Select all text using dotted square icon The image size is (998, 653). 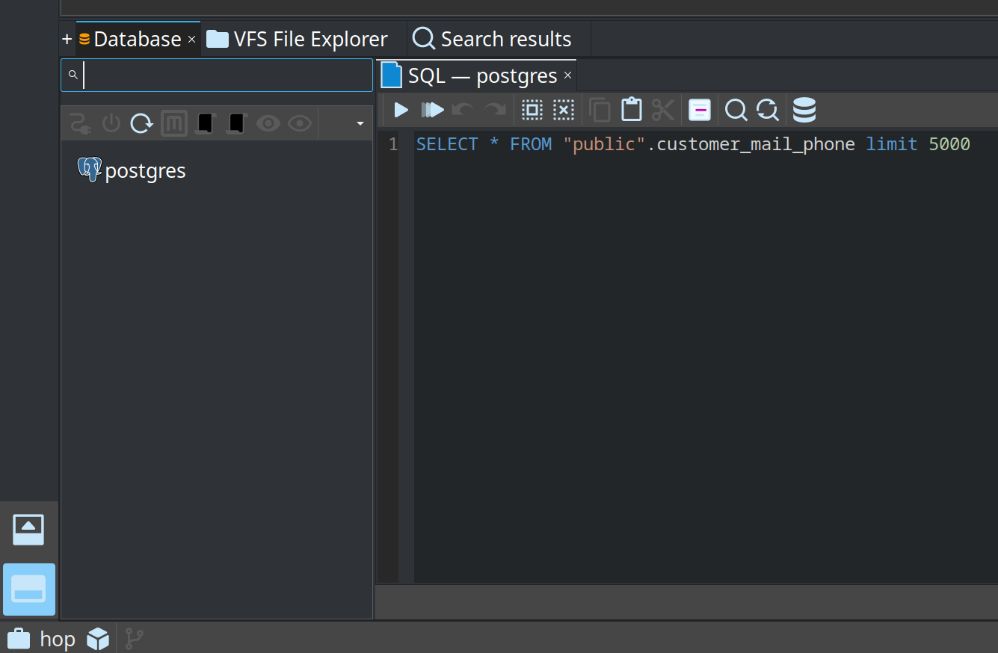click(532, 111)
